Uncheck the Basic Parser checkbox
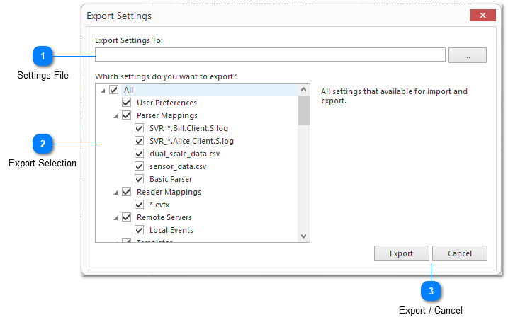The image size is (508, 327). click(140, 179)
